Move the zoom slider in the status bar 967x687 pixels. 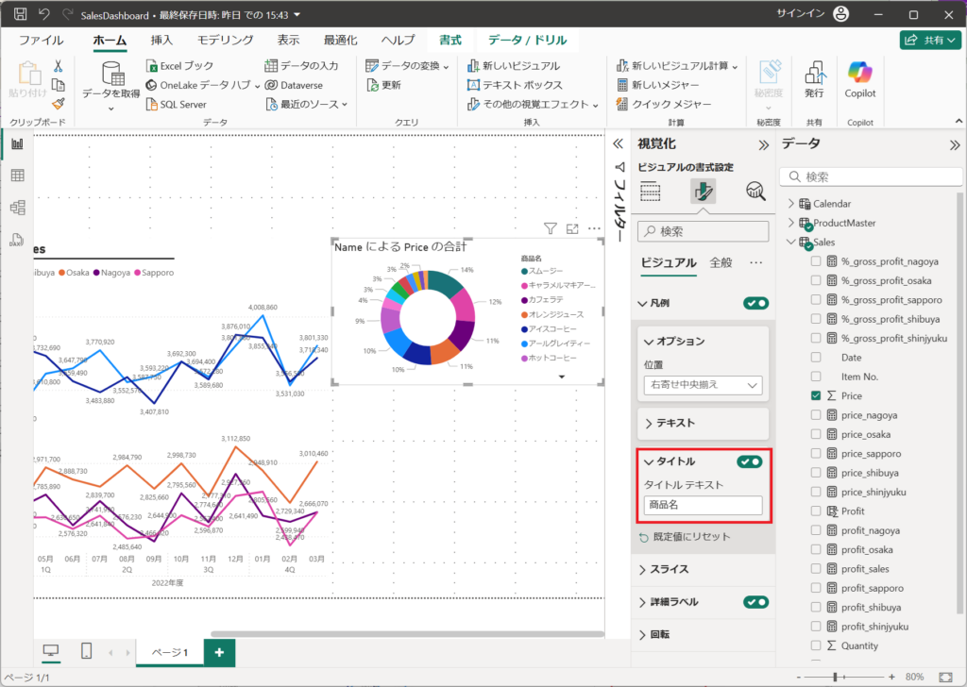tap(835, 678)
